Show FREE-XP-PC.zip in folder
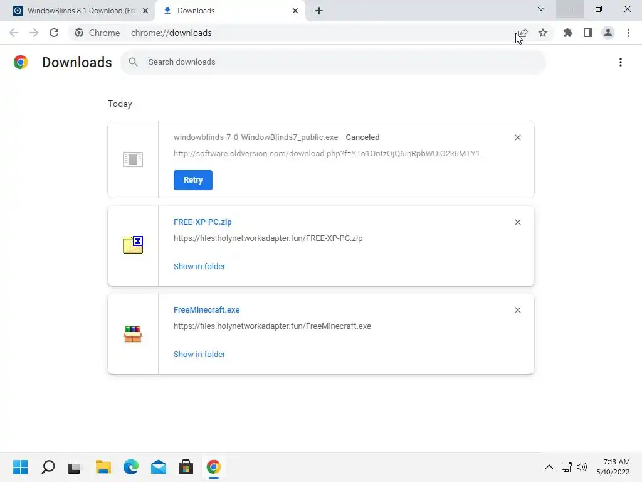The height and width of the screenshot is (482, 642). (x=199, y=266)
